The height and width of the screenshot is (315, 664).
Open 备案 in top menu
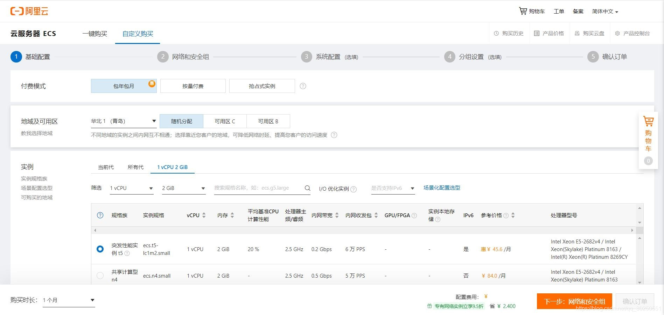click(578, 12)
